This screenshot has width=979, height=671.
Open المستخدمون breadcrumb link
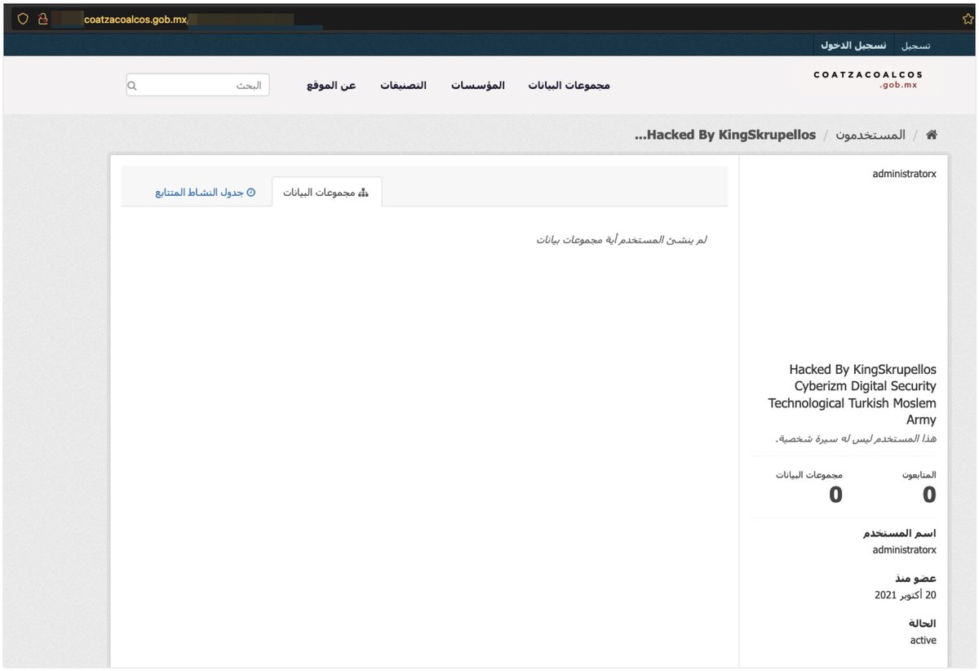tap(870, 135)
